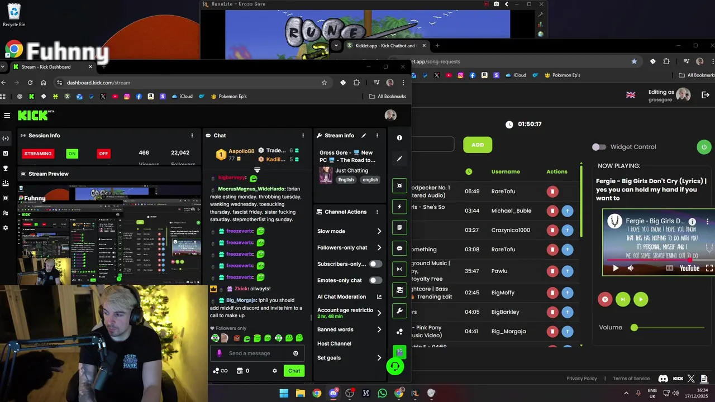
Task: Click Host Channel action
Action: (x=334, y=344)
